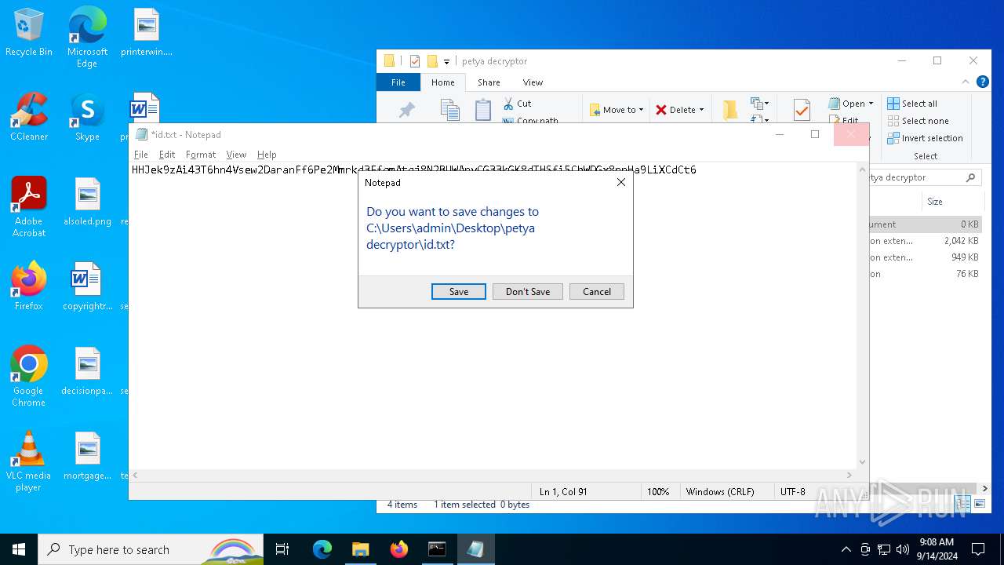
Task: Click Cut in Explorer ribbon
Action: point(518,104)
